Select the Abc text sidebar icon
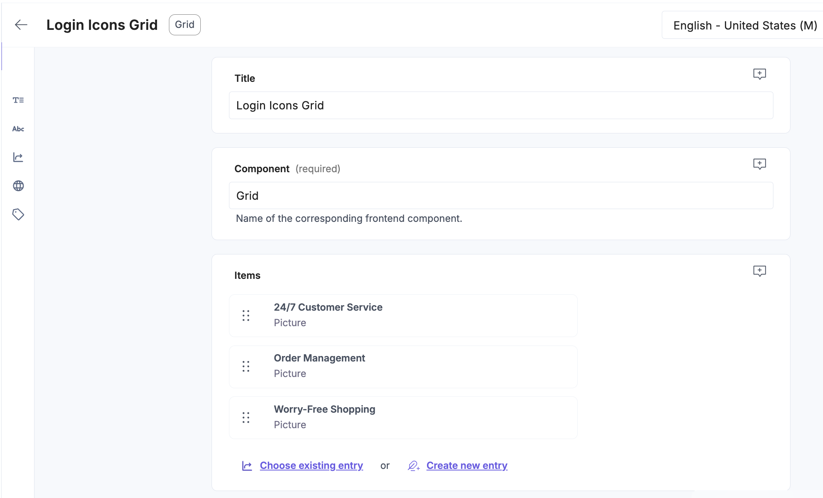The image size is (823, 498). (x=18, y=129)
